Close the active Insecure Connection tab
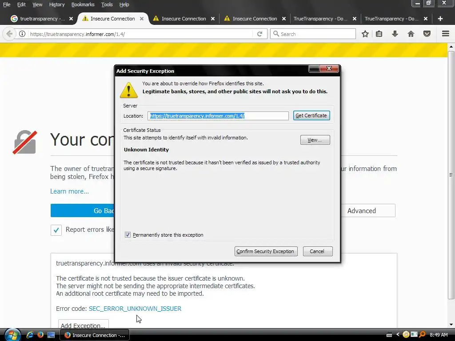 click(x=142, y=19)
